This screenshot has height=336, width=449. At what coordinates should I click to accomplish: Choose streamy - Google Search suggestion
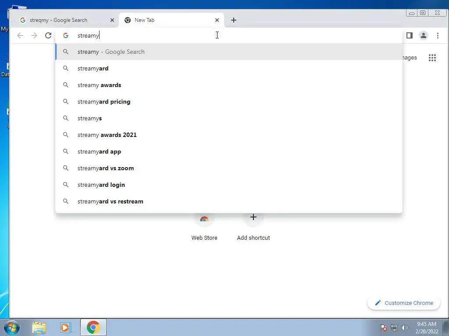pos(229,52)
